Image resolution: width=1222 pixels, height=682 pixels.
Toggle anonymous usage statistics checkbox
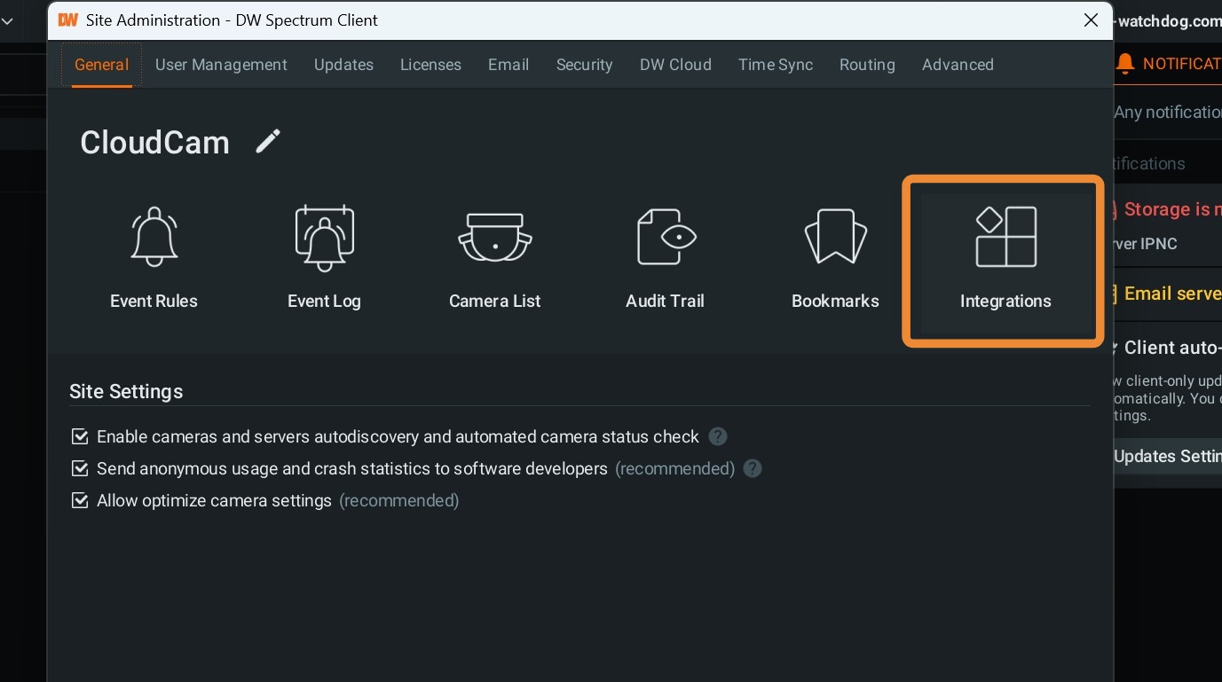point(80,468)
